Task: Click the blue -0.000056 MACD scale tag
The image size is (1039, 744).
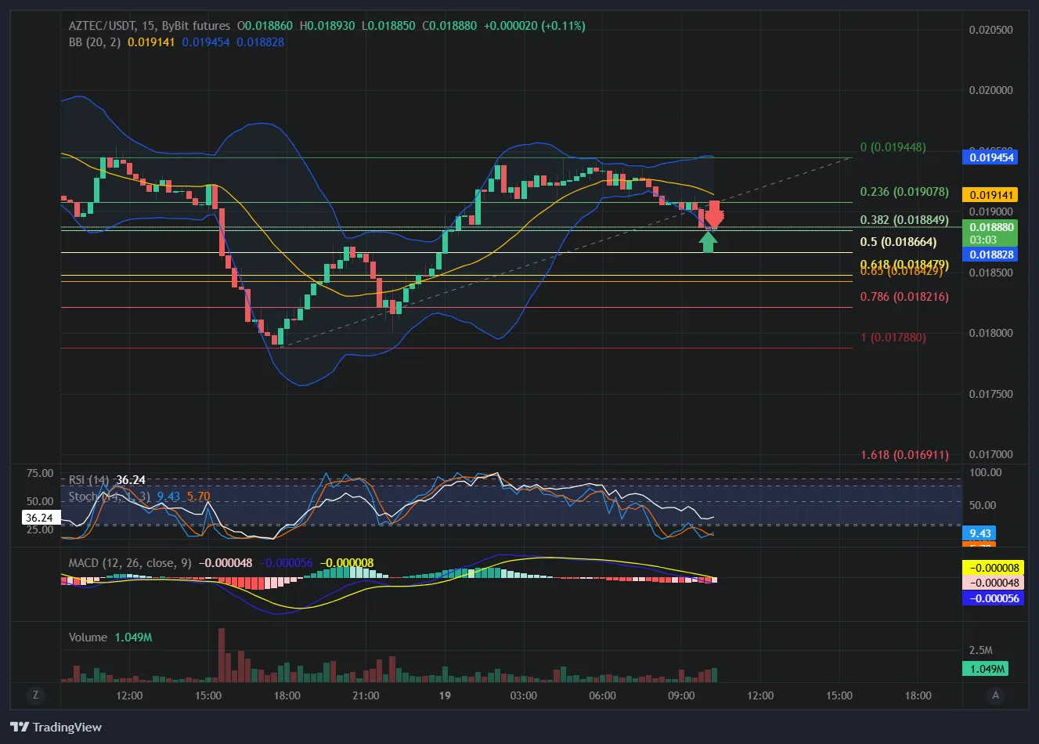Action: [993, 598]
